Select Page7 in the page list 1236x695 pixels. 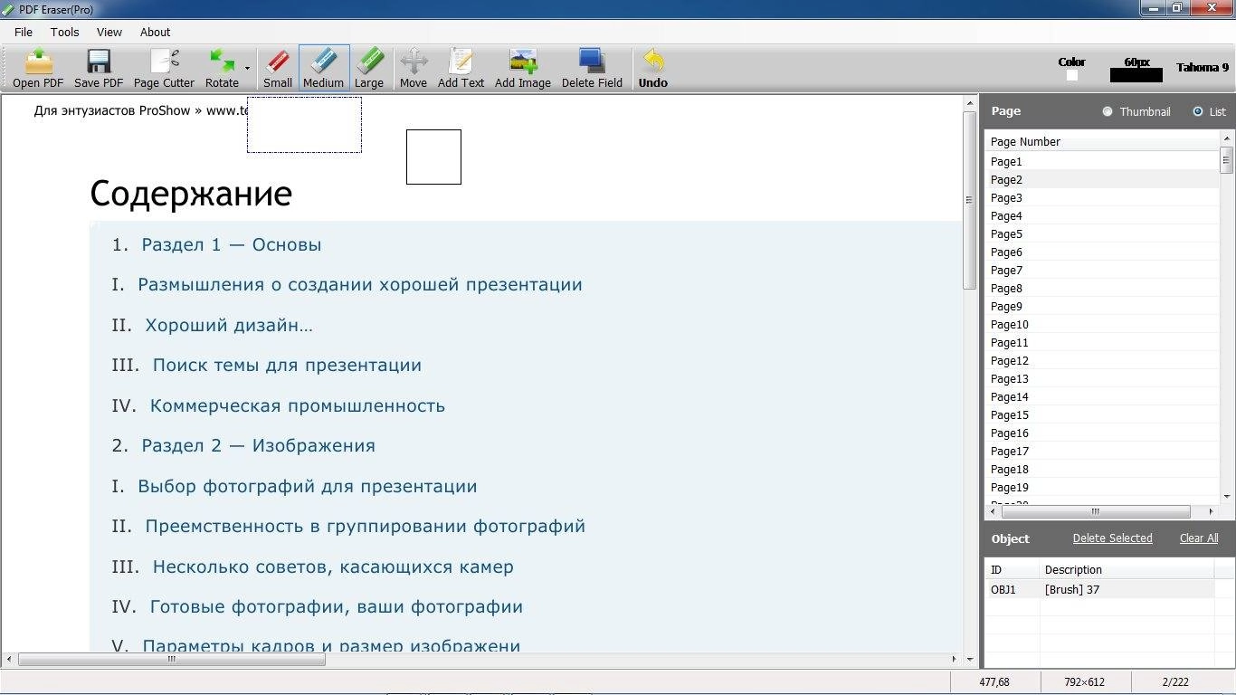[1102, 270]
